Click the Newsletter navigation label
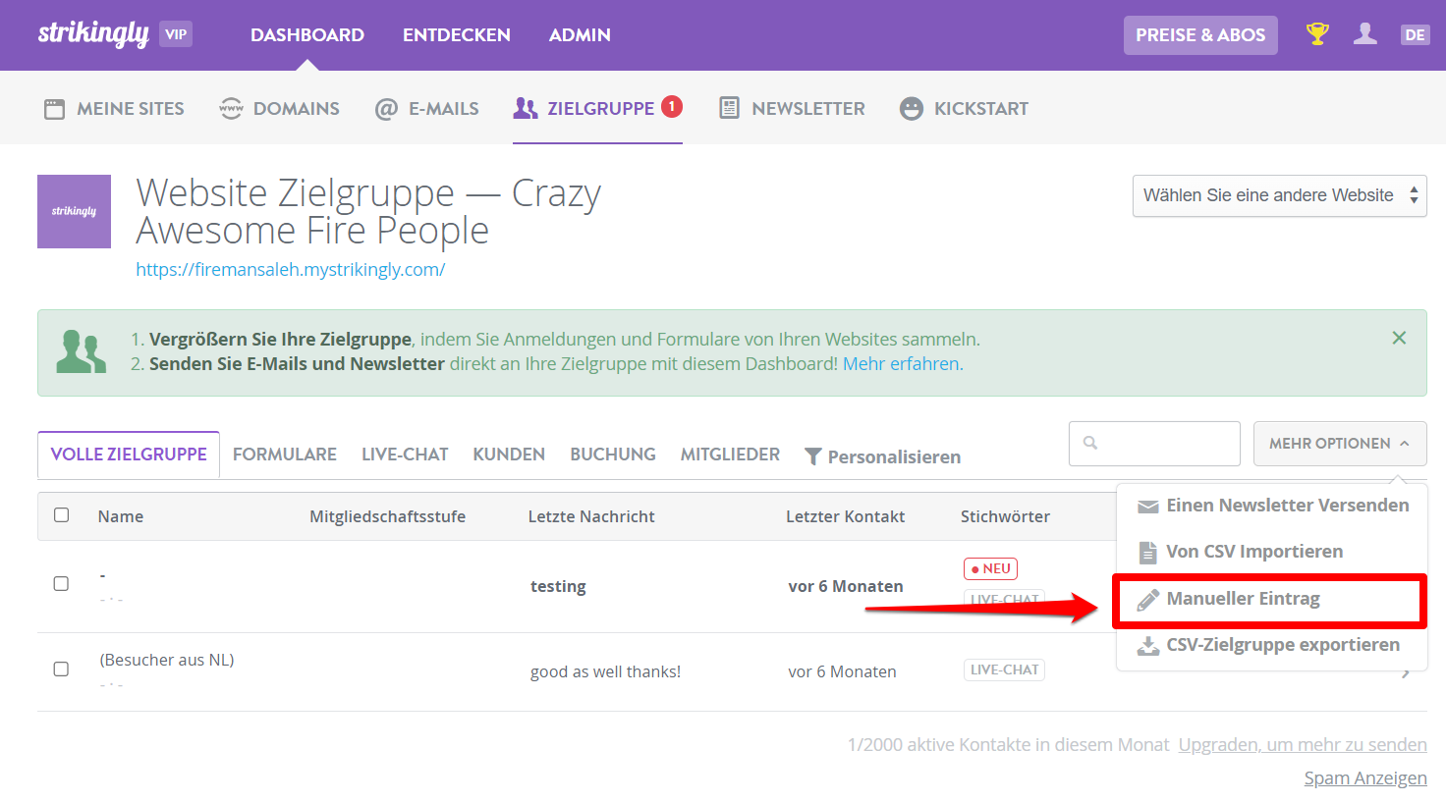Screen dimensions: 1446x803 point(808,109)
